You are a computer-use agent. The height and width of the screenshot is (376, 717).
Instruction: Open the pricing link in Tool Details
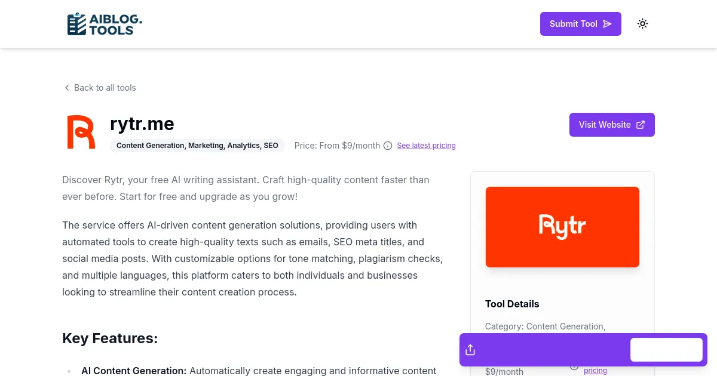(595, 371)
